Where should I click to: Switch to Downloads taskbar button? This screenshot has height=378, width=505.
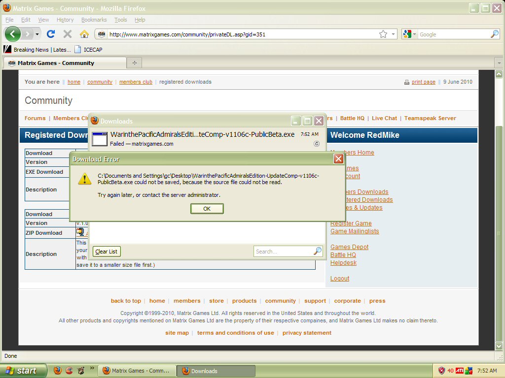(216, 371)
